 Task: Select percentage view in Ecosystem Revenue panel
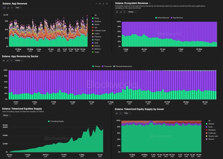(124, 12)
